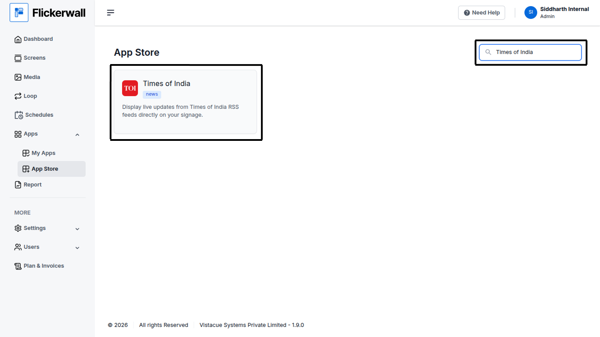Click the SI user avatar
600x337 pixels.
pyautogui.click(x=531, y=12)
